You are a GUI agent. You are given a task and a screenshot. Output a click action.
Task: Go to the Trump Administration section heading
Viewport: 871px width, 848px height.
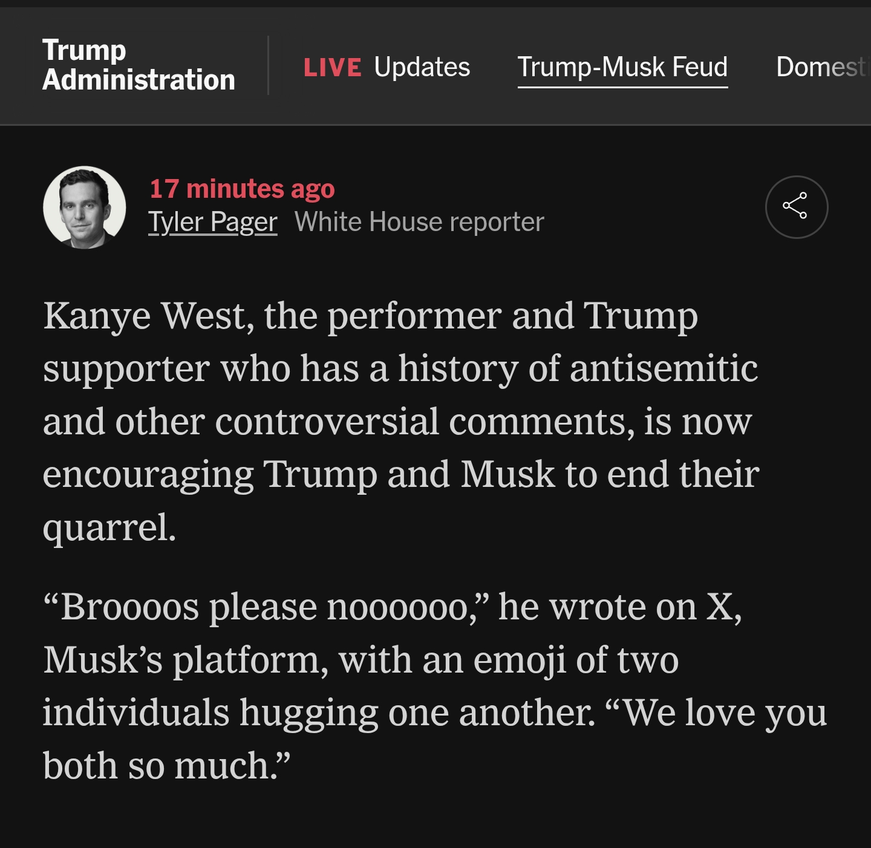(139, 65)
